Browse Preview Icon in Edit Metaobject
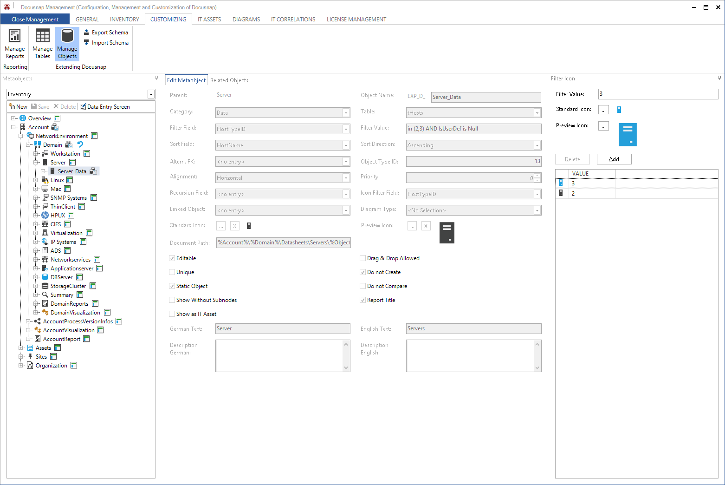 [x=412, y=226]
